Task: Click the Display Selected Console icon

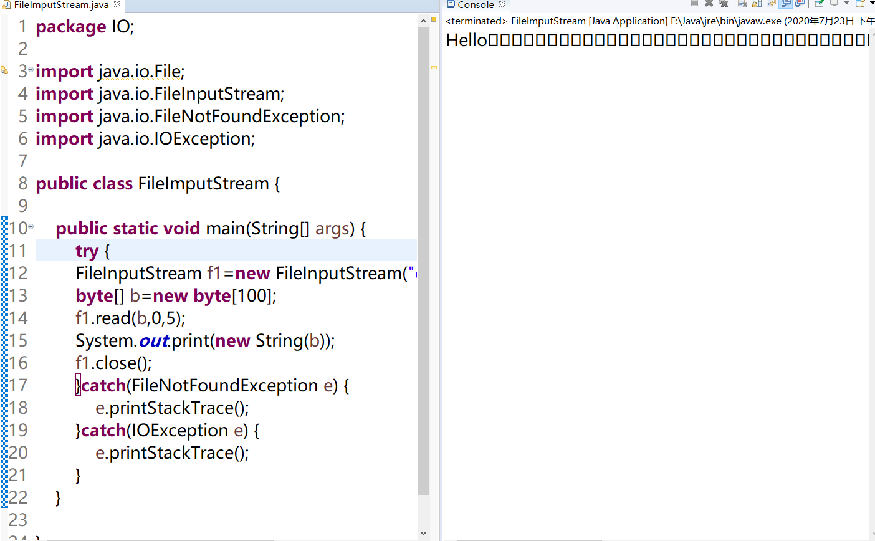Action: coord(834,4)
